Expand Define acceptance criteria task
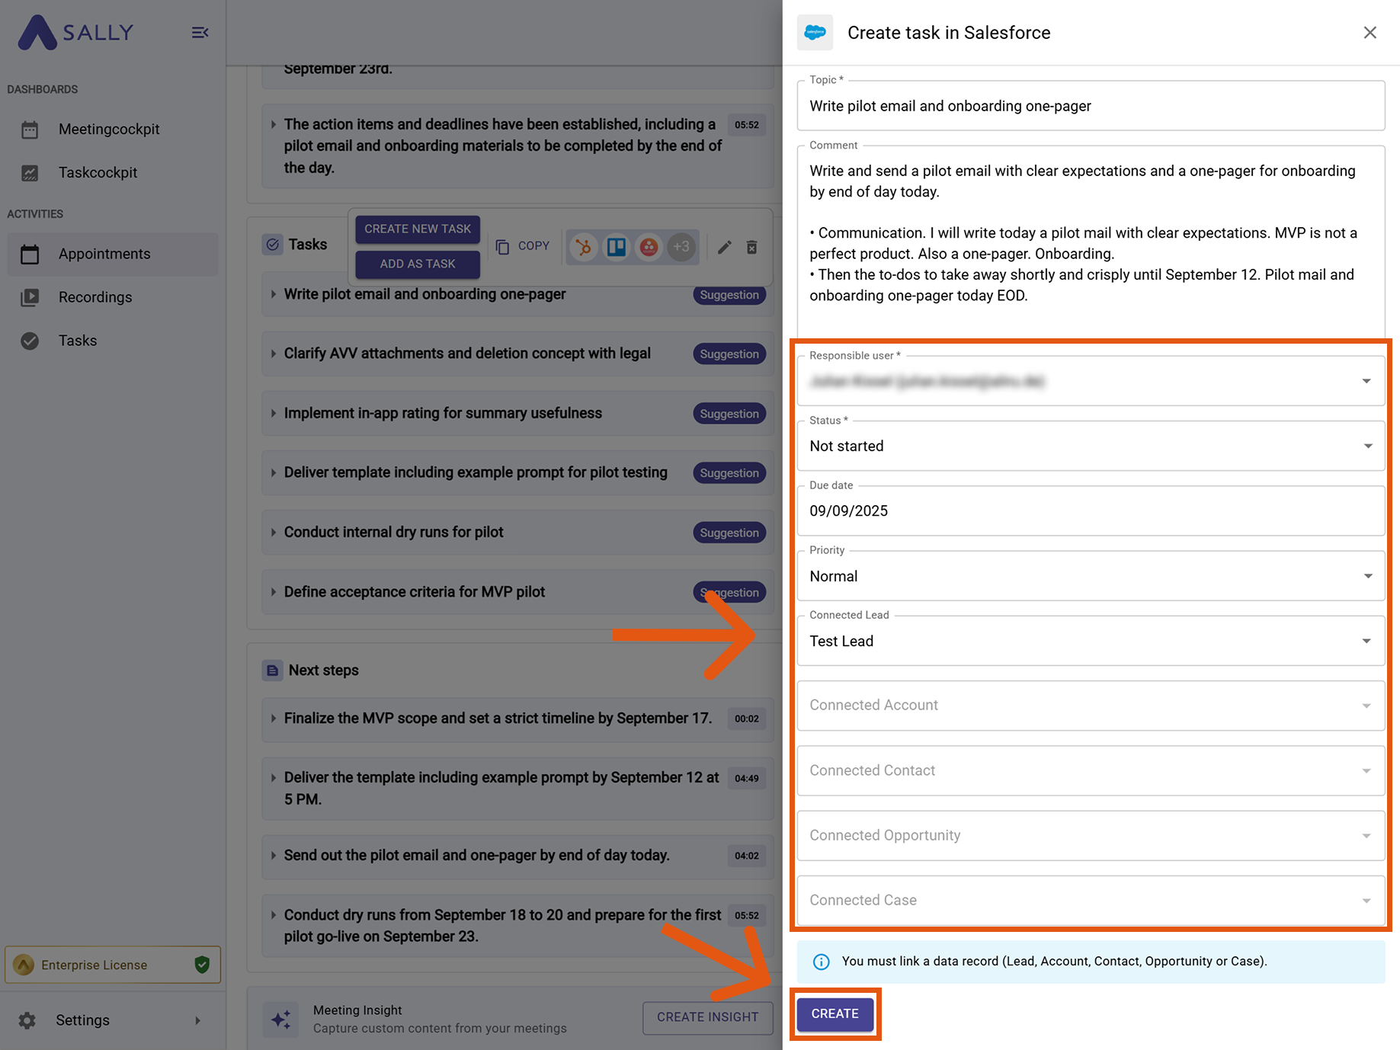Image resolution: width=1400 pixels, height=1050 pixels. (273, 592)
